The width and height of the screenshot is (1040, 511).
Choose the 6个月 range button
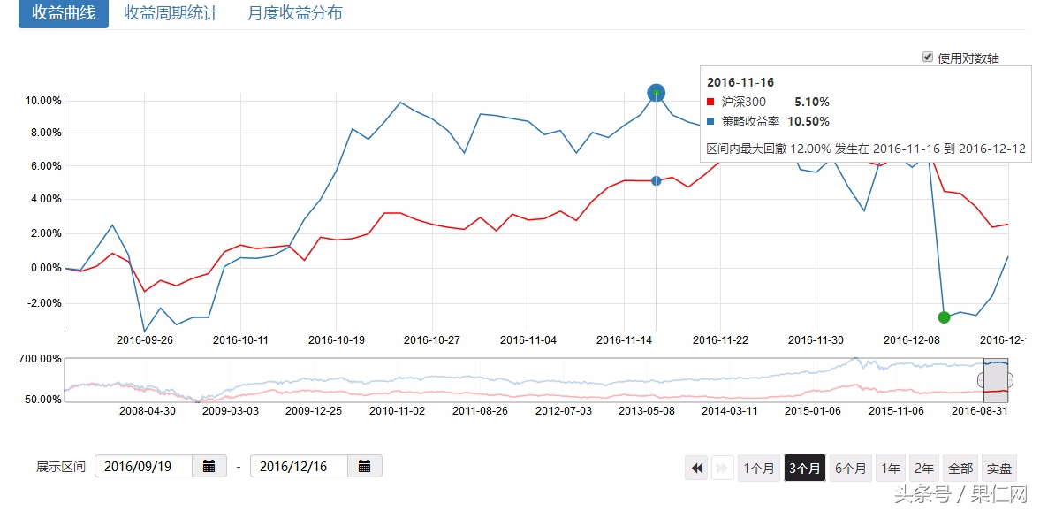coord(853,469)
